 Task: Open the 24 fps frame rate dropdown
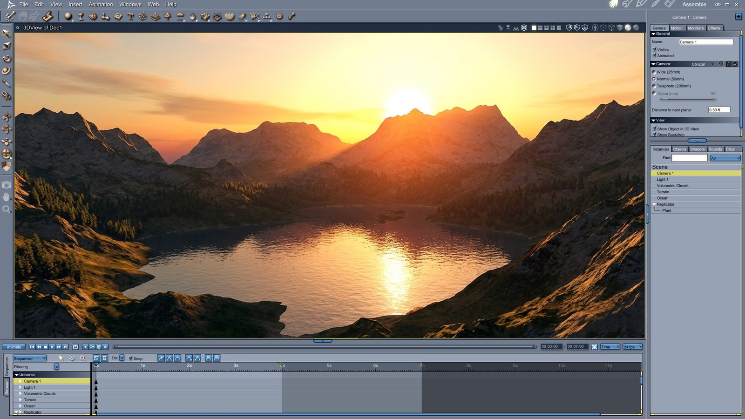point(633,347)
